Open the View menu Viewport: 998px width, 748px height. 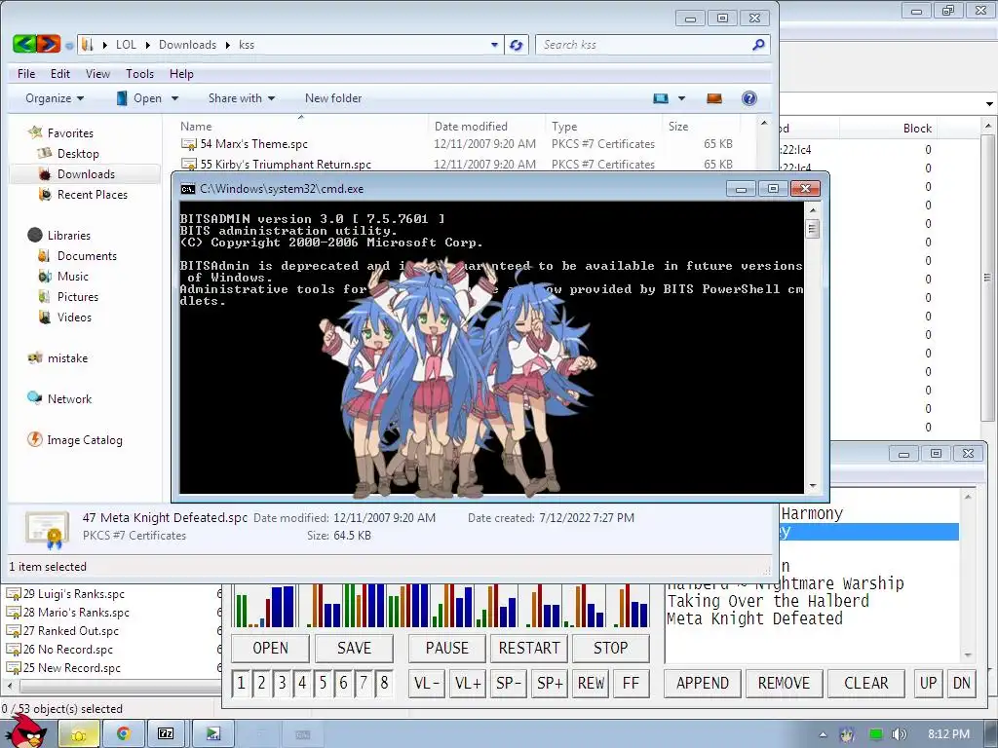[x=98, y=74]
